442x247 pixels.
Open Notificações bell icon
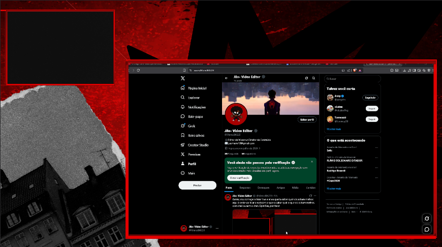click(x=183, y=107)
